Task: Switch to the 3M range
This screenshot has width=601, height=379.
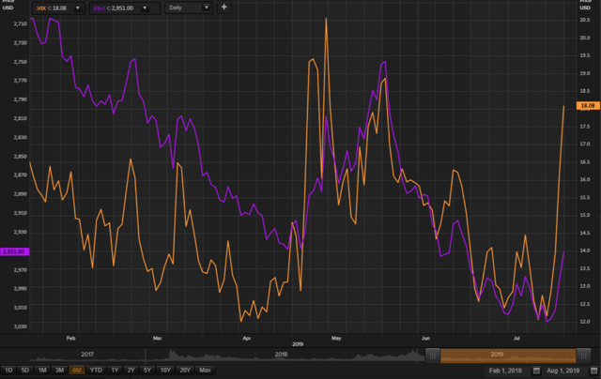Action: click(x=59, y=371)
